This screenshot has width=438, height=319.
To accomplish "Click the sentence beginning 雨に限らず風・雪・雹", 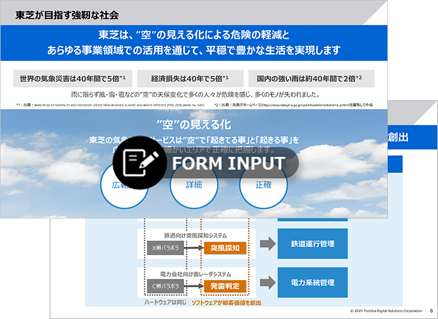I will [195, 95].
